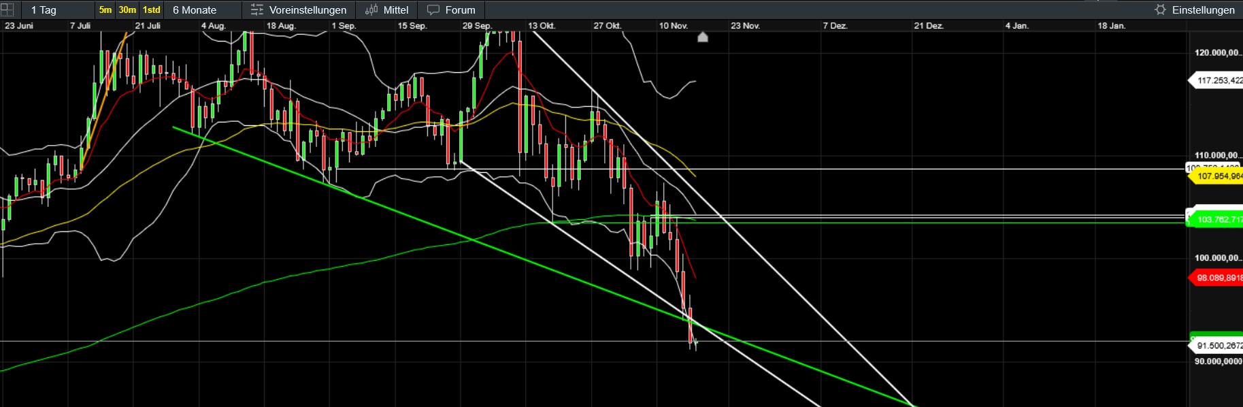This screenshot has width=1243, height=407.
Task: Click the 91.500 current price label
Action: (1216, 346)
